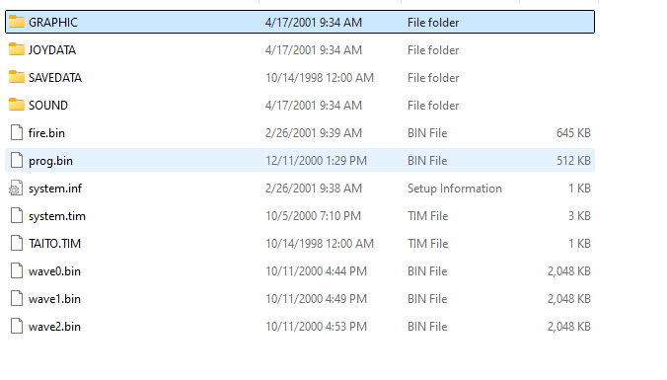Select the SOUND row File folder type
Screen dimensions: 667x380
[433, 105]
